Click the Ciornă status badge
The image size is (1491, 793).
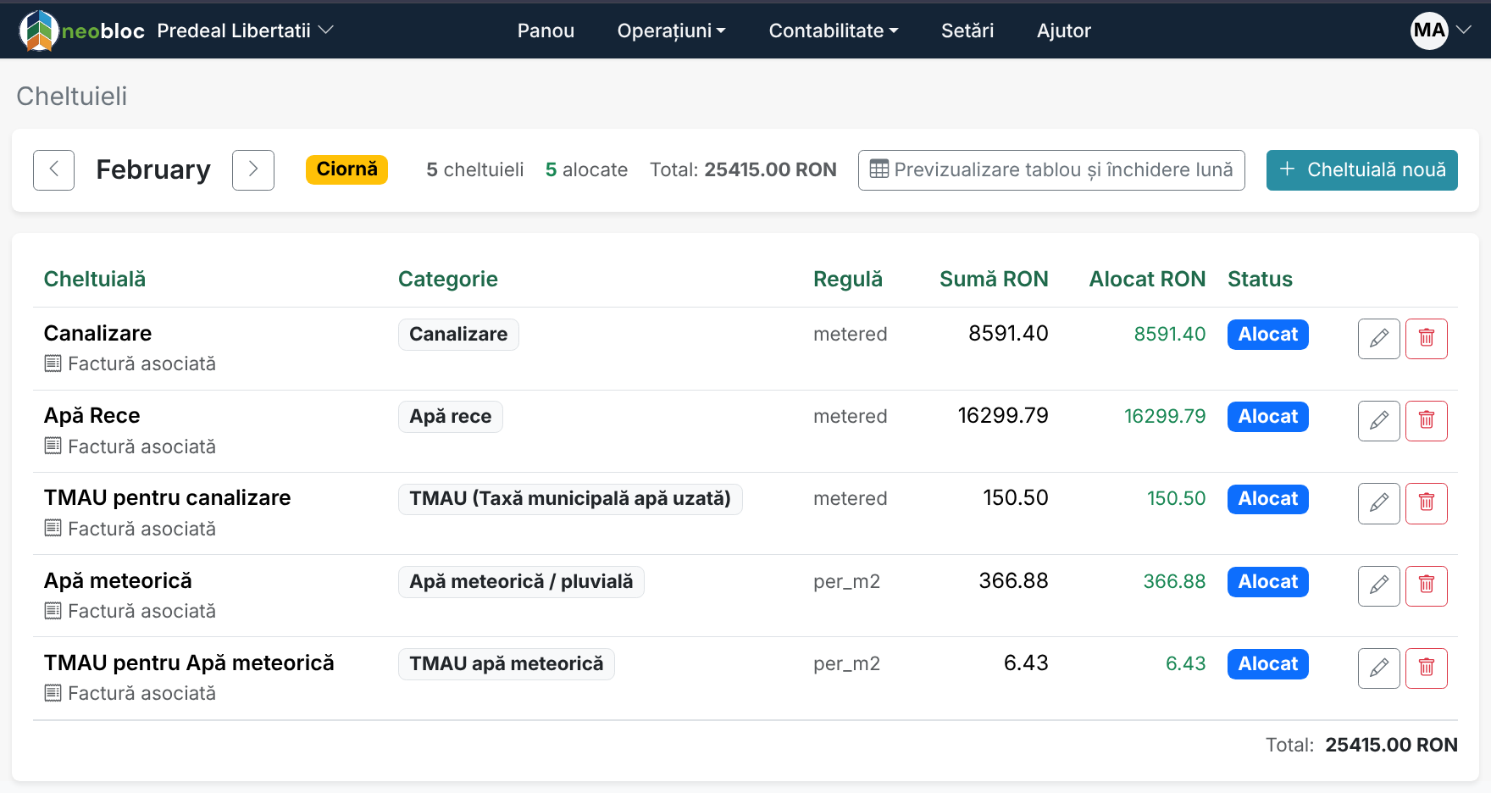pos(347,169)
